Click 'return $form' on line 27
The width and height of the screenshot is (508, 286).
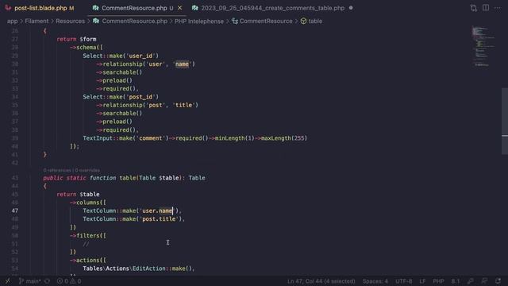click(x=76, y=39)
